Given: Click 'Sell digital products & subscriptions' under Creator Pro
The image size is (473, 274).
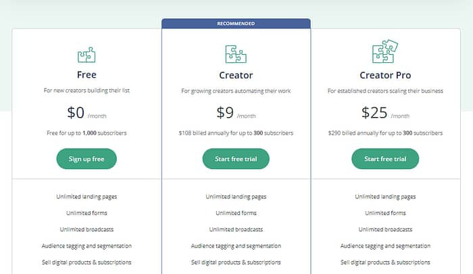Looking at the screenshot, I should [385, 262].
